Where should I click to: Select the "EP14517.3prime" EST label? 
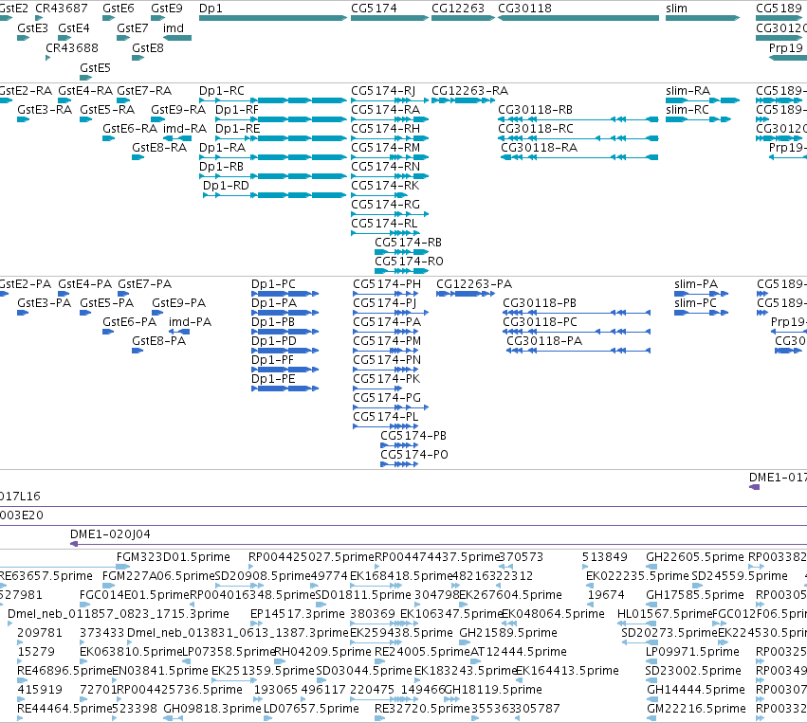pyautogui.click(x=298, y=613)
